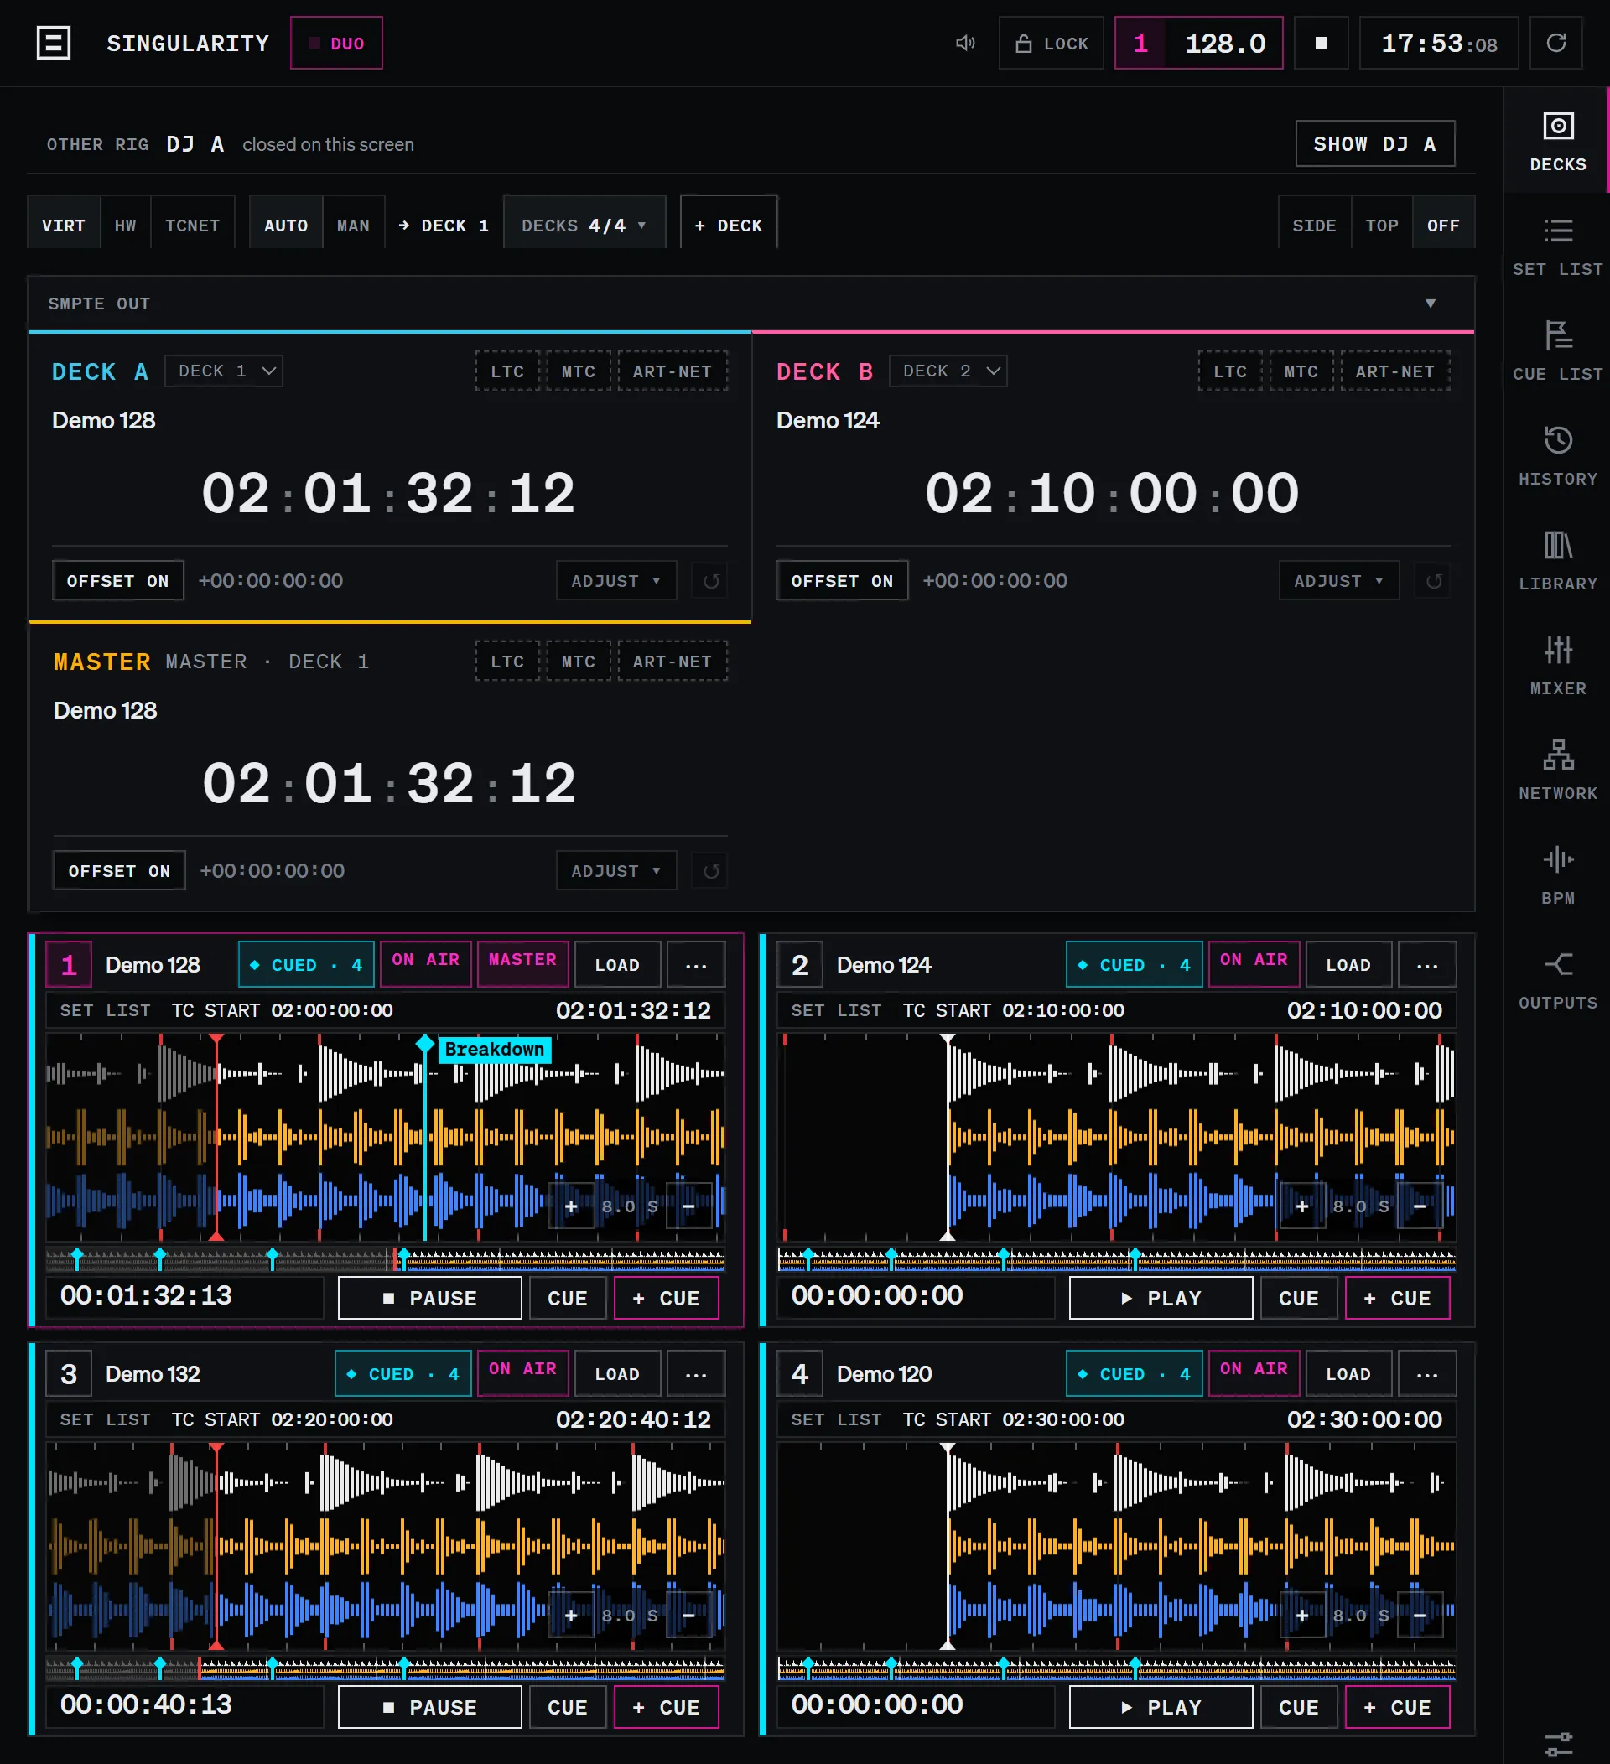Click the refresh icon next to the clock
Viewport: 1610px width, 1764px height.
pos(1555,43)
